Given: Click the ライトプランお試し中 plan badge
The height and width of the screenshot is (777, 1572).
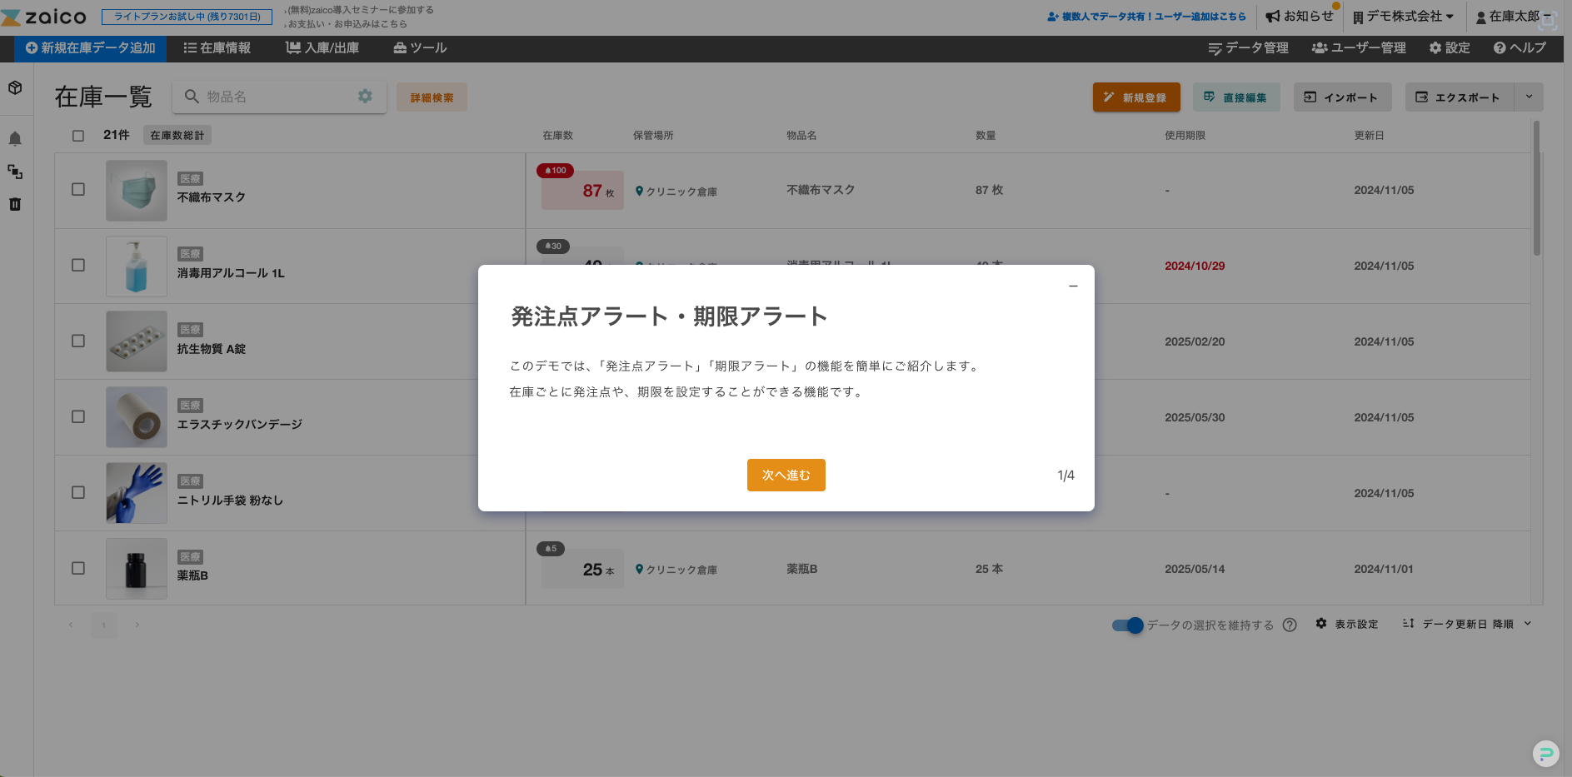Looking at the screenshot, I should point(187,17).
